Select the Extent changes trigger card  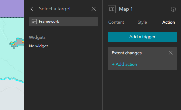coord(142,58)
